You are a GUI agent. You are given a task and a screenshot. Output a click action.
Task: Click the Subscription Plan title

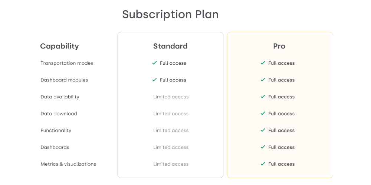[x=170, y=14]
